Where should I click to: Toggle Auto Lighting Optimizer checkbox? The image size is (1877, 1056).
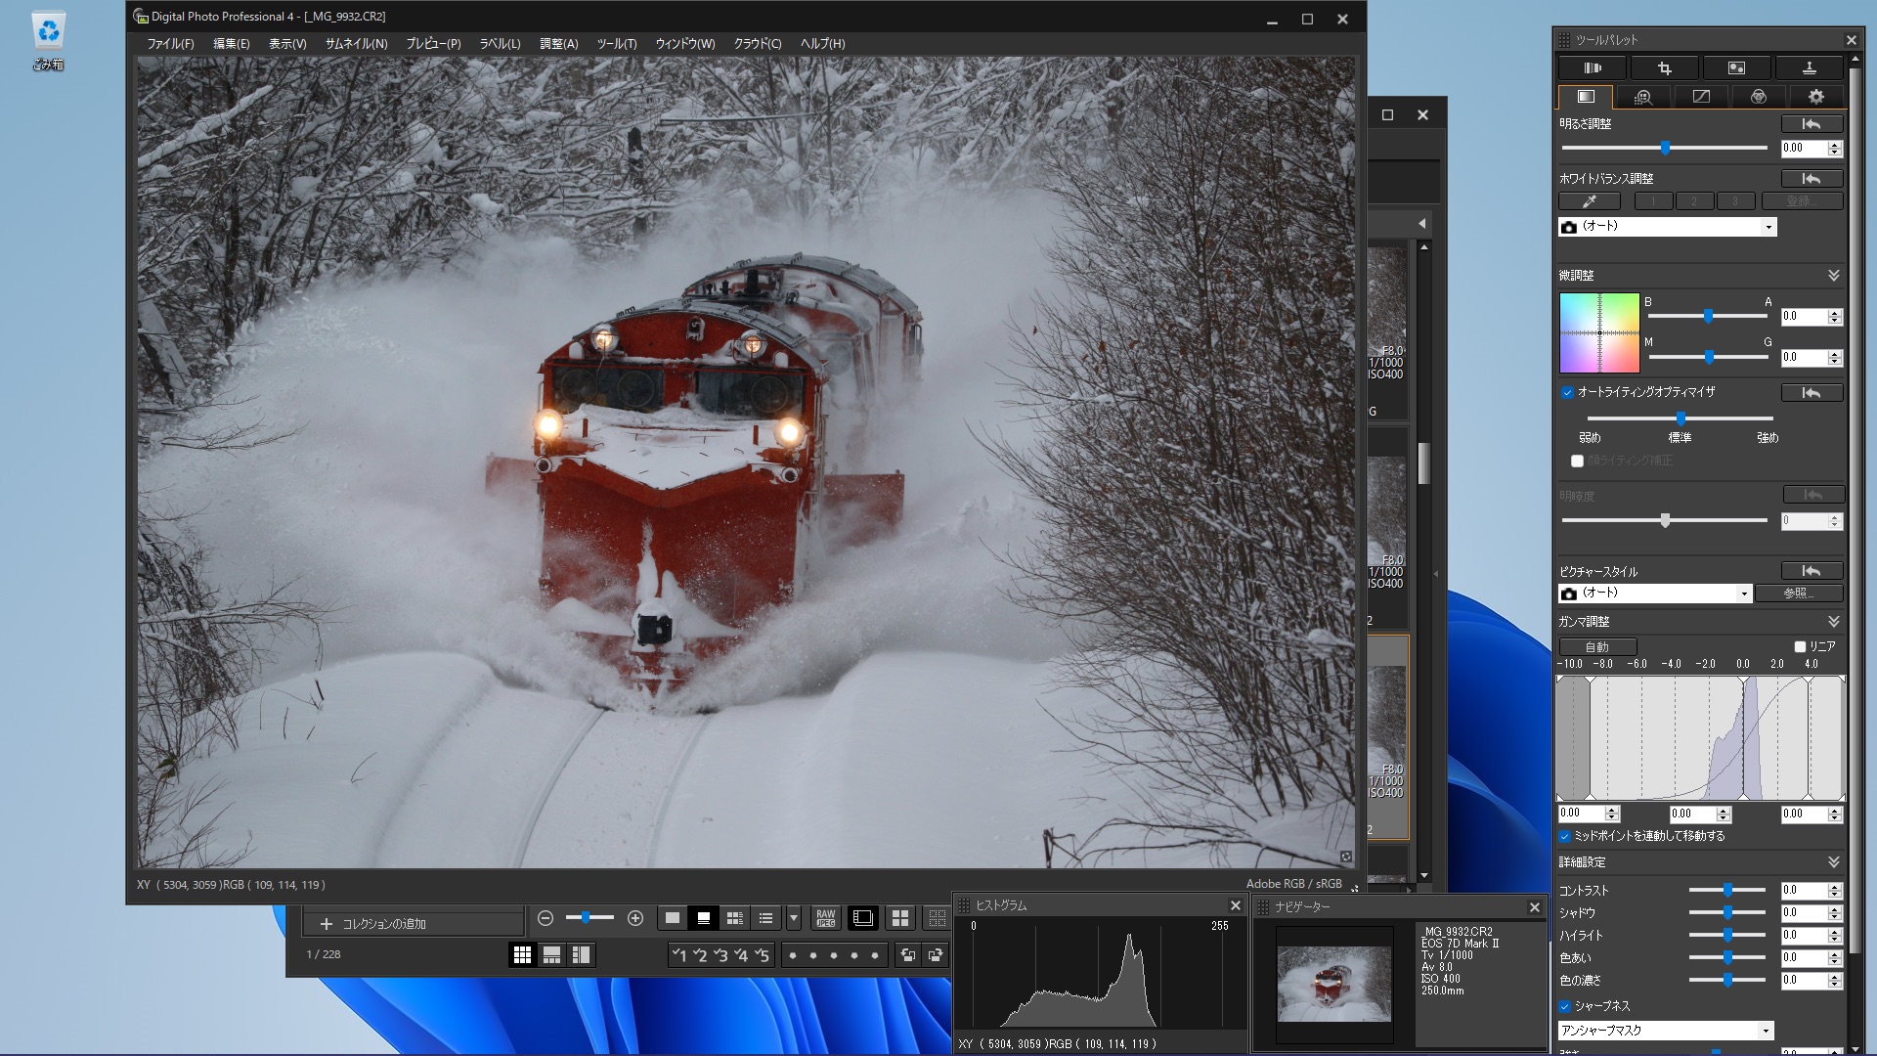pos(1567,393)
